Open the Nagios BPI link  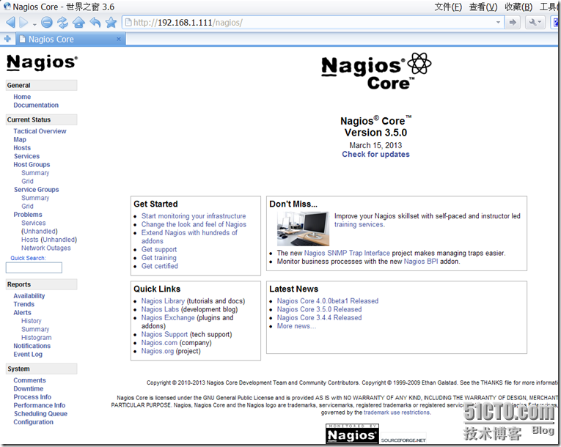[421, 262]
